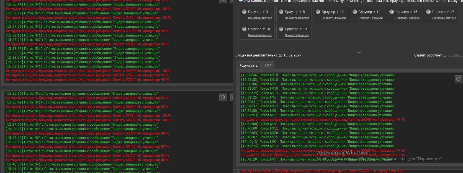
Task: Click the Chrome icon of Браузер # 16
Action: [x=392, y=12]
